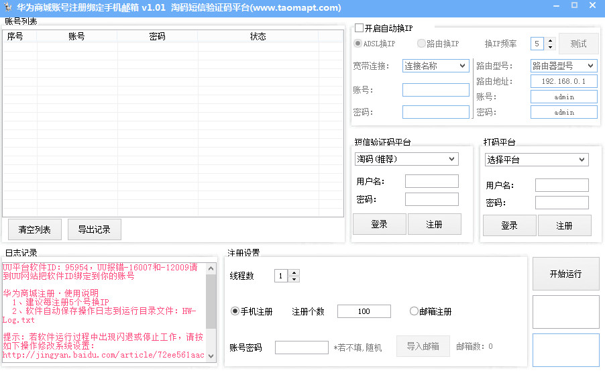Viewport: 605px width, 371px height.
Task: Open the 路由型号 dropdown
Action: pos(563,66)
